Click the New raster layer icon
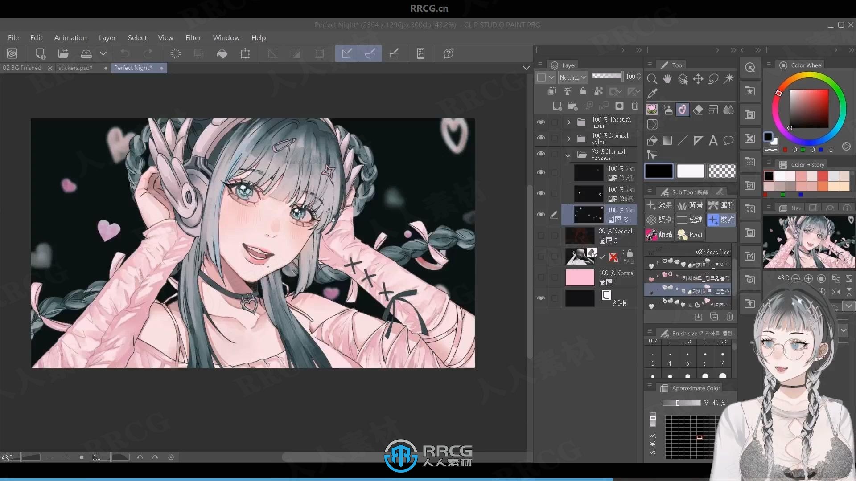Screen dimensions: 856x481 tap(557, 106)
